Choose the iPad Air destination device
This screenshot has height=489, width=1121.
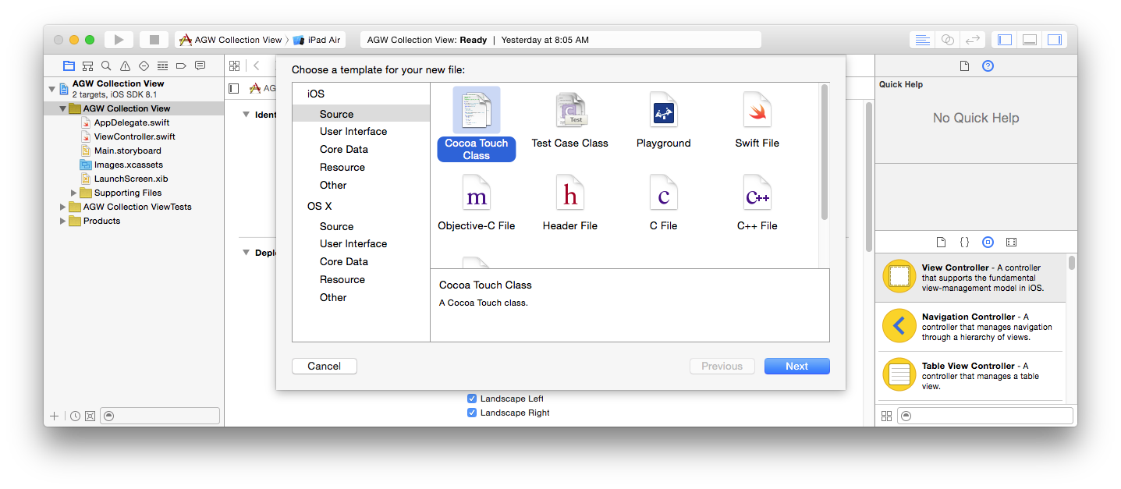317,40
